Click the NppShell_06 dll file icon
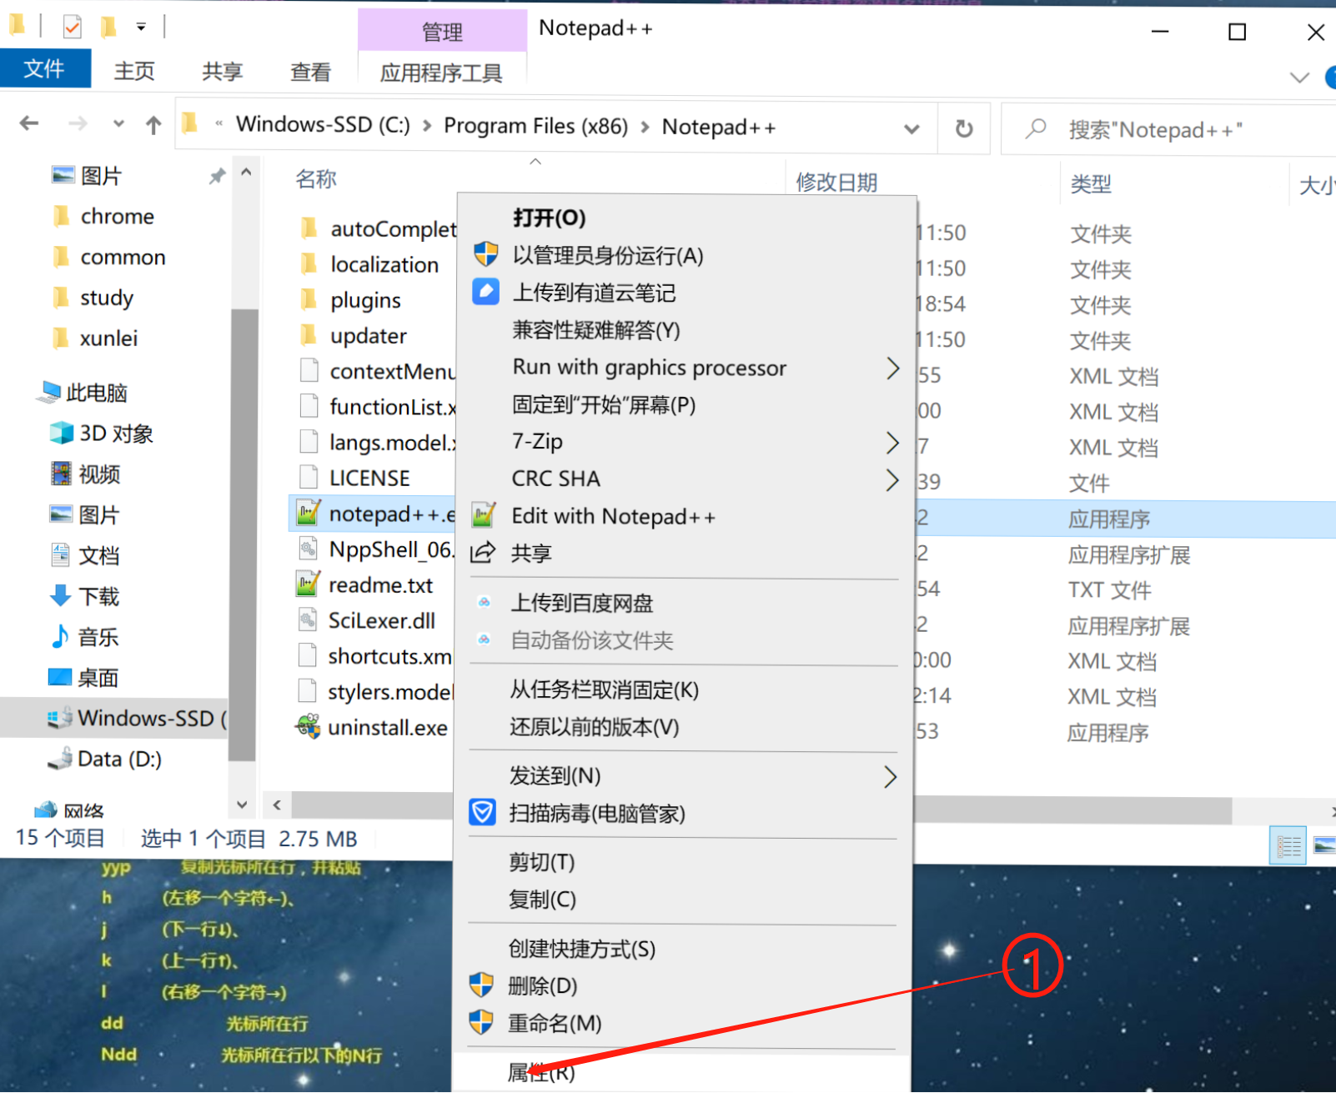The width and height of the screenshot is (1336, 1093). [x=308, y=549]
